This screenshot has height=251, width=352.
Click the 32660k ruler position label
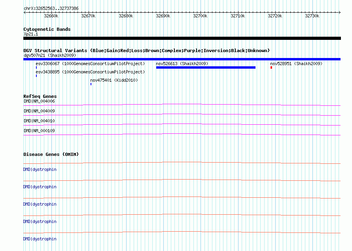click(x=51, y=16)
